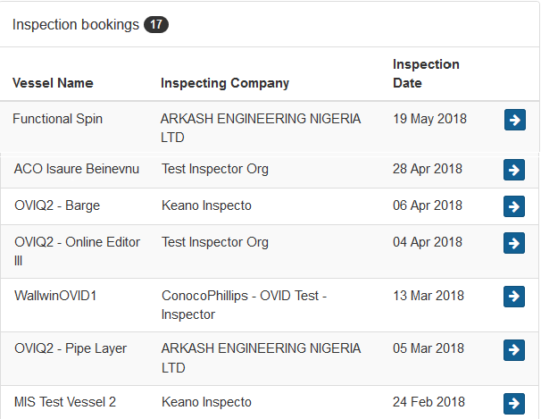The image size is (541, 419).
Task: Select the WallwinOVID1 vessel name
Action: tap(55, 296)
